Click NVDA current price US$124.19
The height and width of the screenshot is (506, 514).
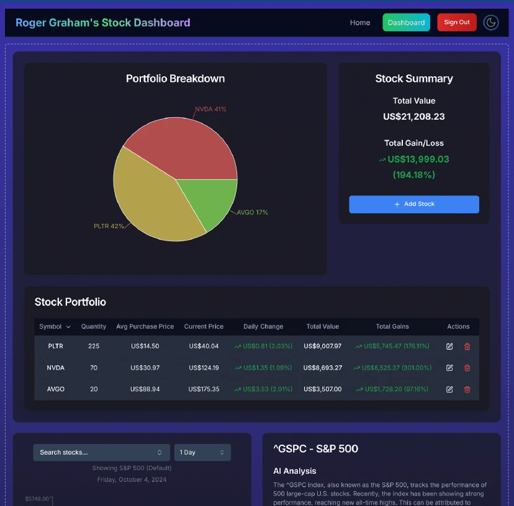pyautogui.click(x=204, y=368)
